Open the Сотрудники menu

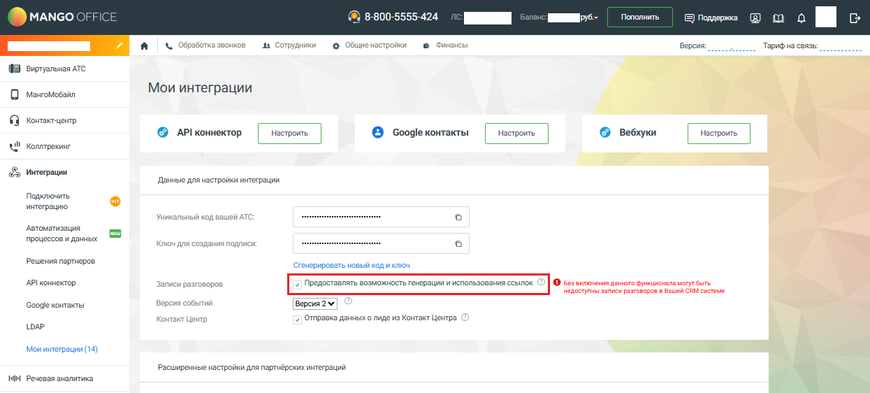tap(289, 45)
